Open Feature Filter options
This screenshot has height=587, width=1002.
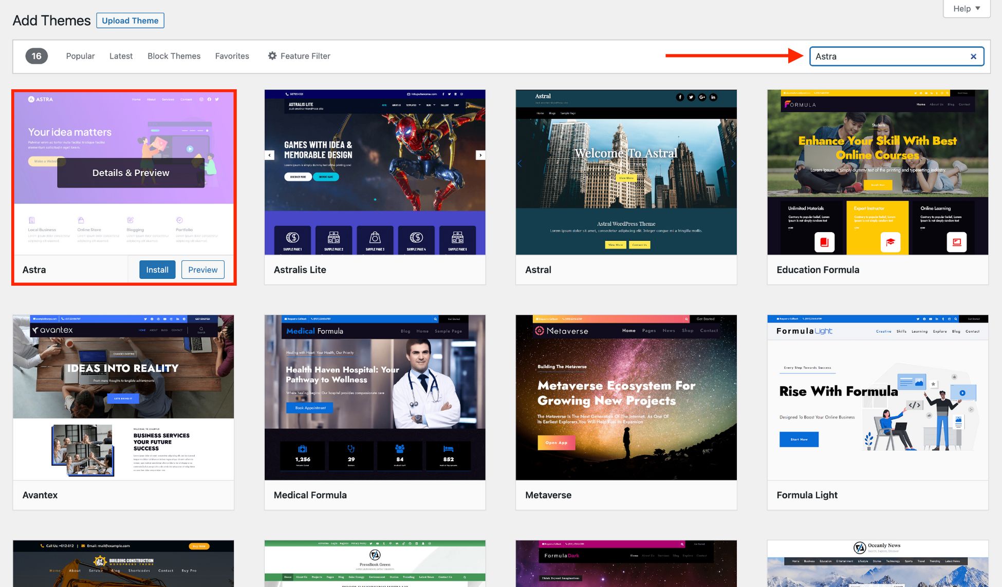coord(305,56)
